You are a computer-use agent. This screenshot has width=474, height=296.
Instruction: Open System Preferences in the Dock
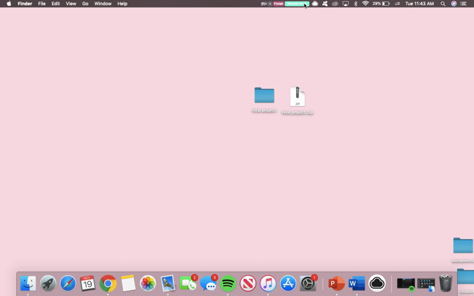[x=308, y=283]
